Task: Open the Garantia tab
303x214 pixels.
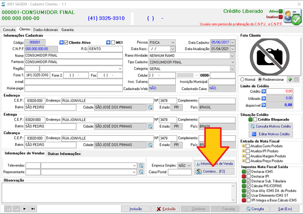Action: 68,30
